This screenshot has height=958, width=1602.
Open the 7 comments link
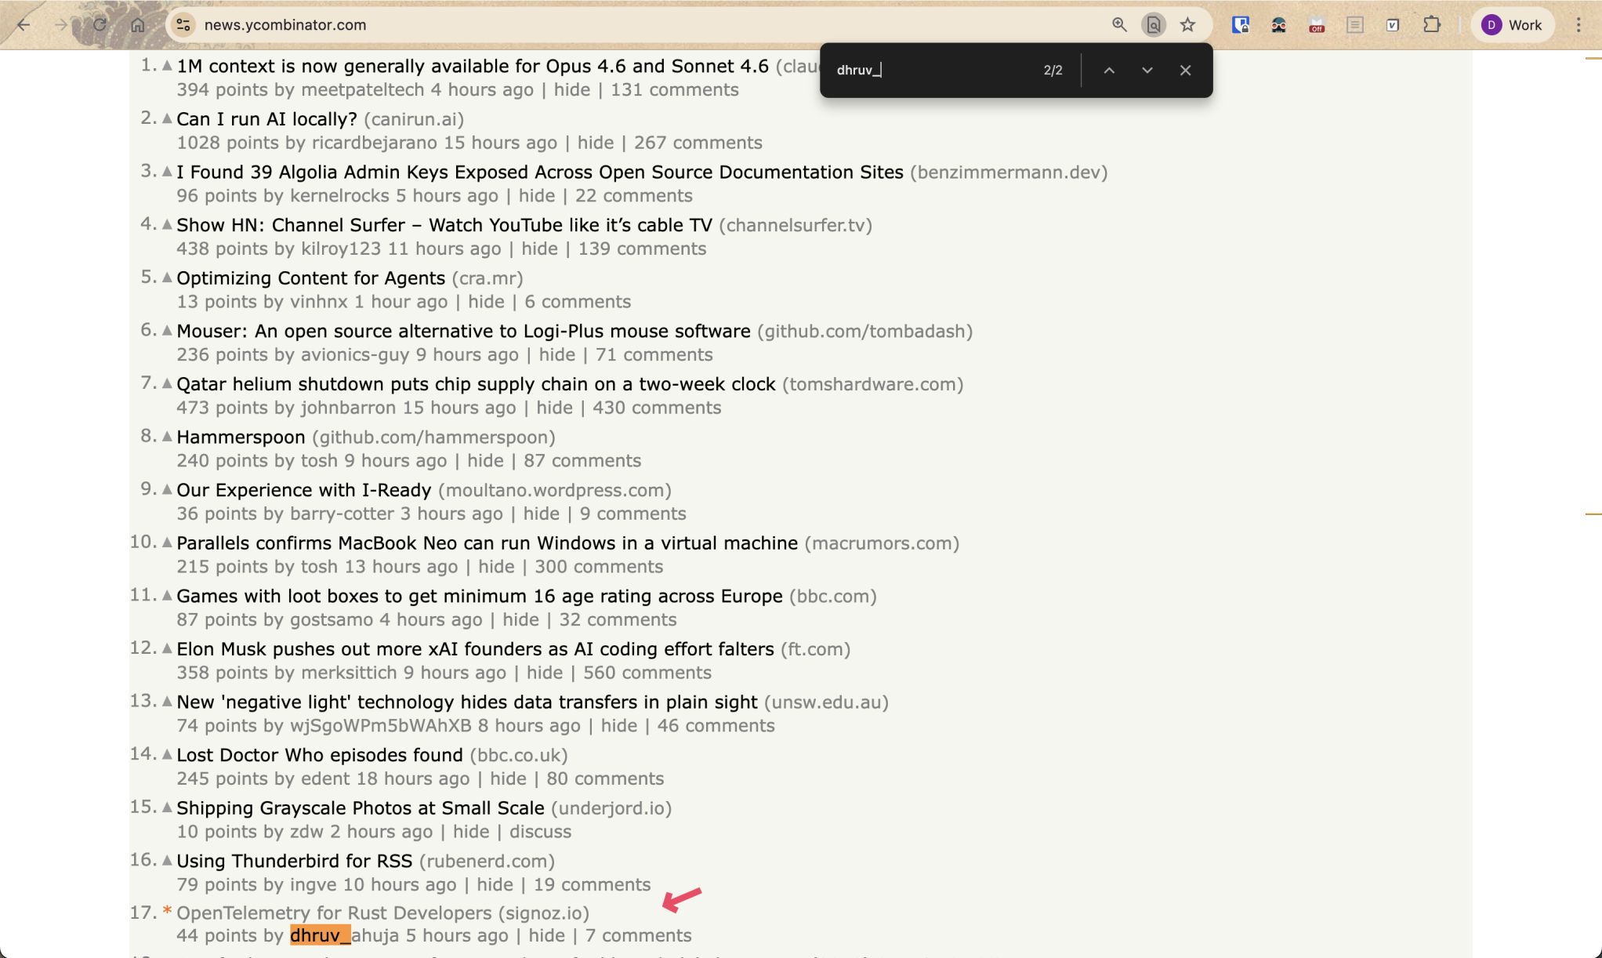(638, 935)
